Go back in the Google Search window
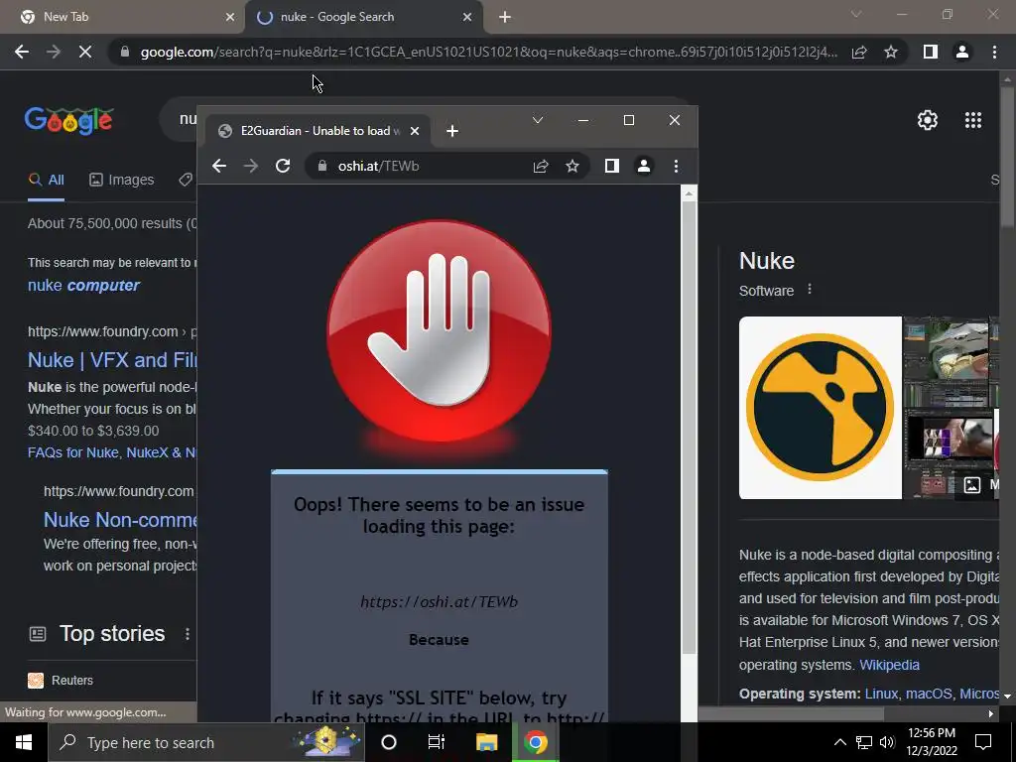Screen dimensions: 1016x762 click(x=22, y=52)
